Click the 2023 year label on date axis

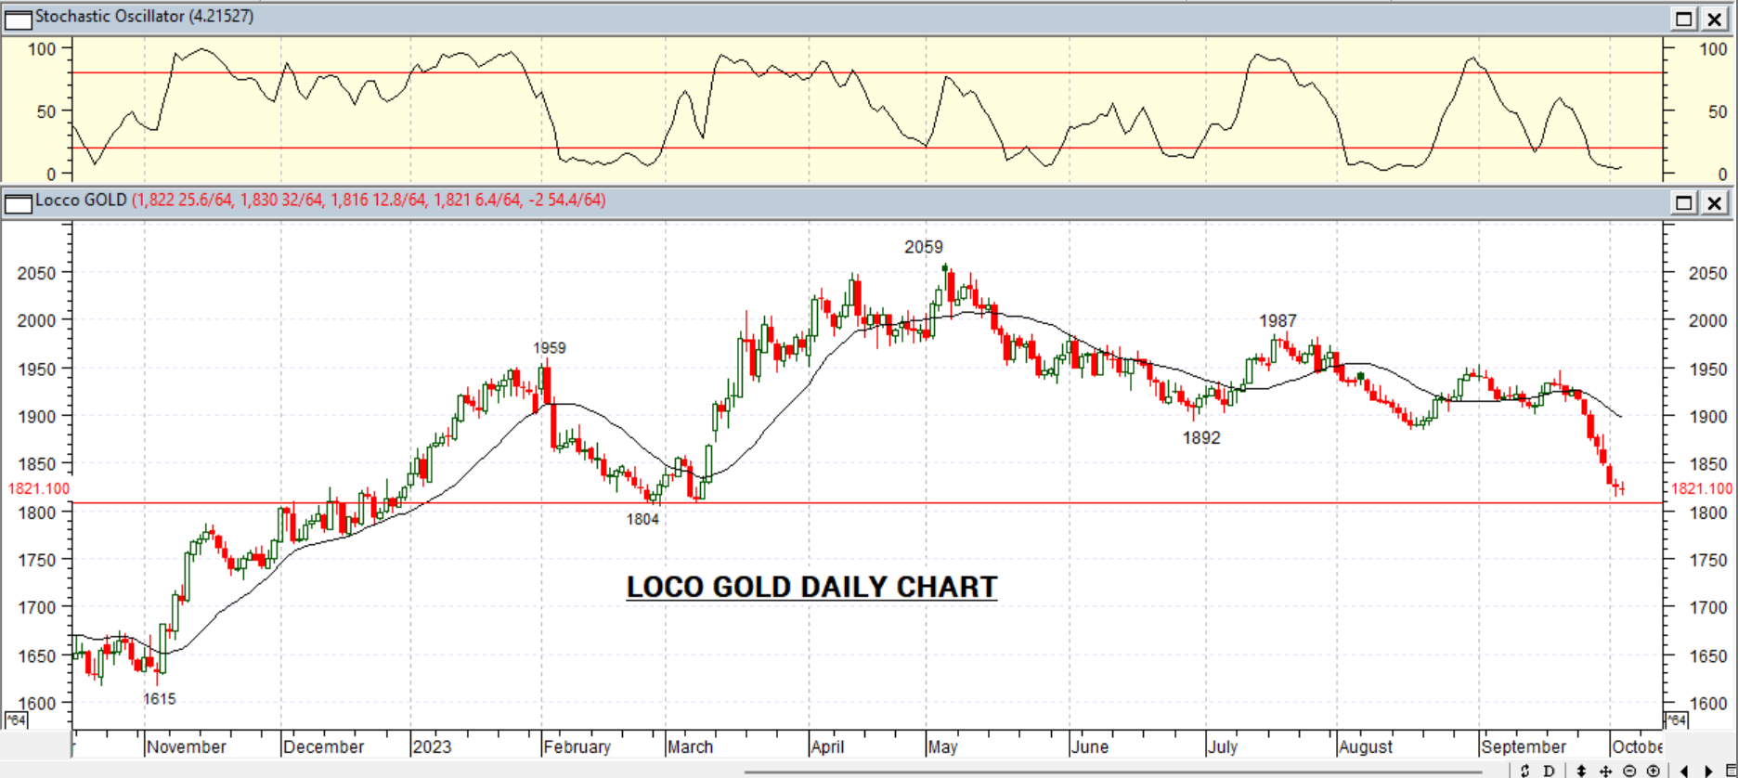[x=432, y=746]
